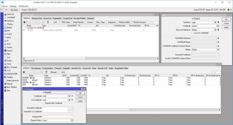
Task: Open Mesh in sidebar menu
Action: tap(9, 37)
